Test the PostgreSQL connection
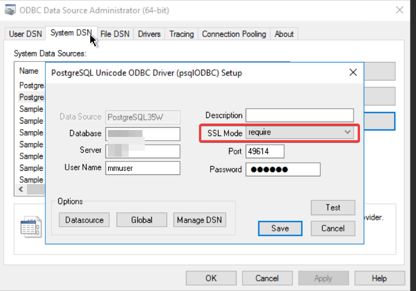Viewport: 416px width, 291px height. tap(333, 207)
